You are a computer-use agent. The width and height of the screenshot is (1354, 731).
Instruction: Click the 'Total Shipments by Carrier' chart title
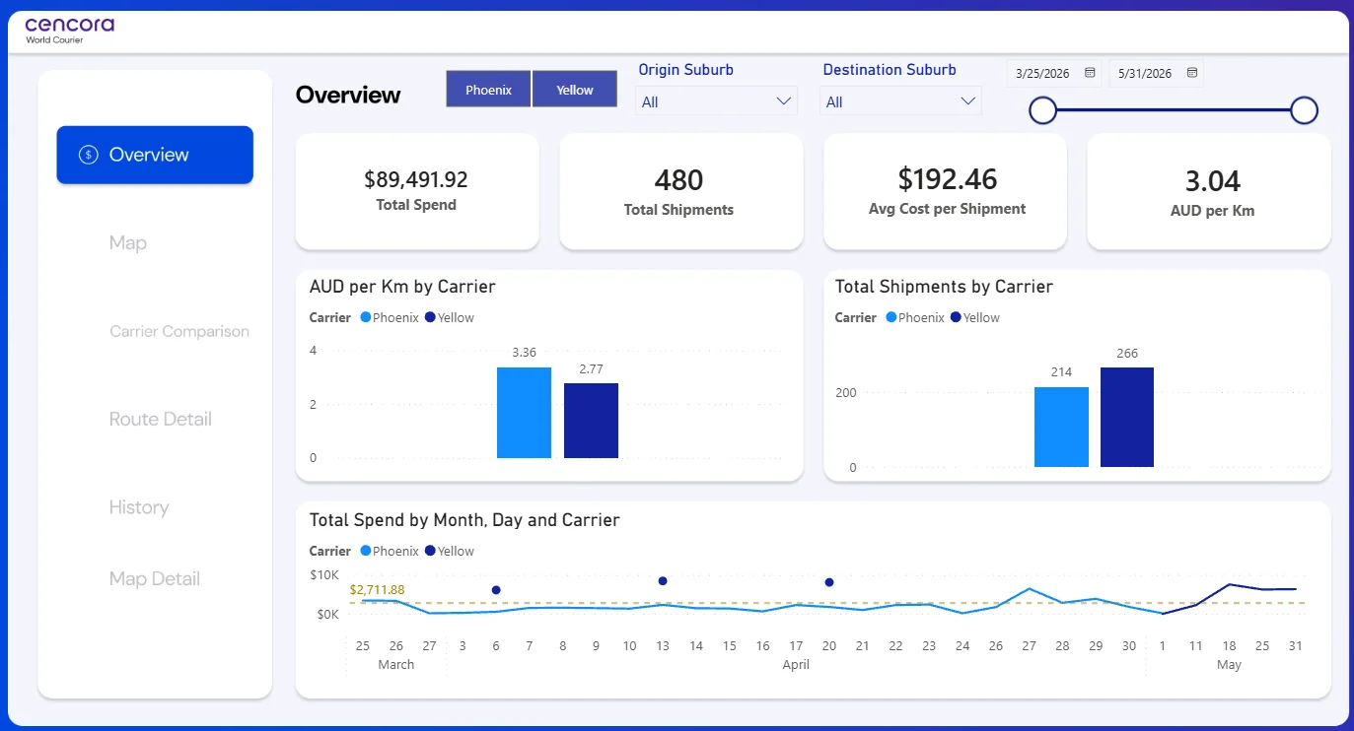tap(944, 287)
